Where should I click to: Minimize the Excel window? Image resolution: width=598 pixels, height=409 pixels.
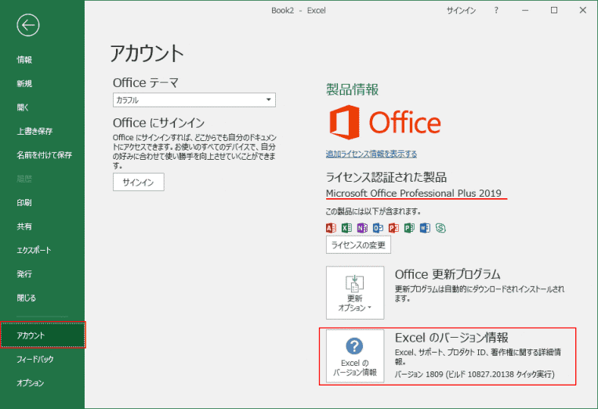coord(525,10)
